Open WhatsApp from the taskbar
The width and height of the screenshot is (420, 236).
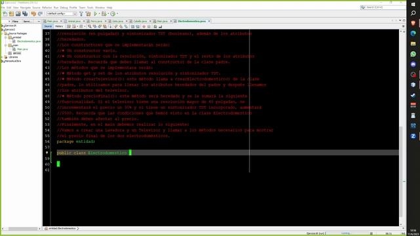click(413, 54)
